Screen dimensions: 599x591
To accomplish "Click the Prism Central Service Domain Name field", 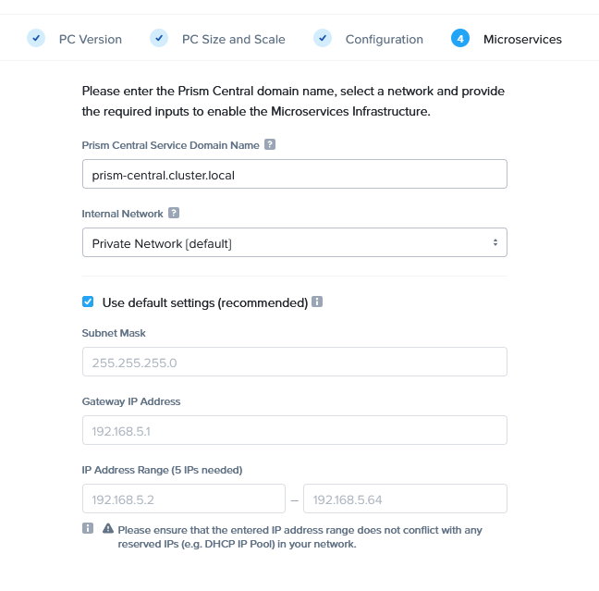I will (x=294, y=174).
